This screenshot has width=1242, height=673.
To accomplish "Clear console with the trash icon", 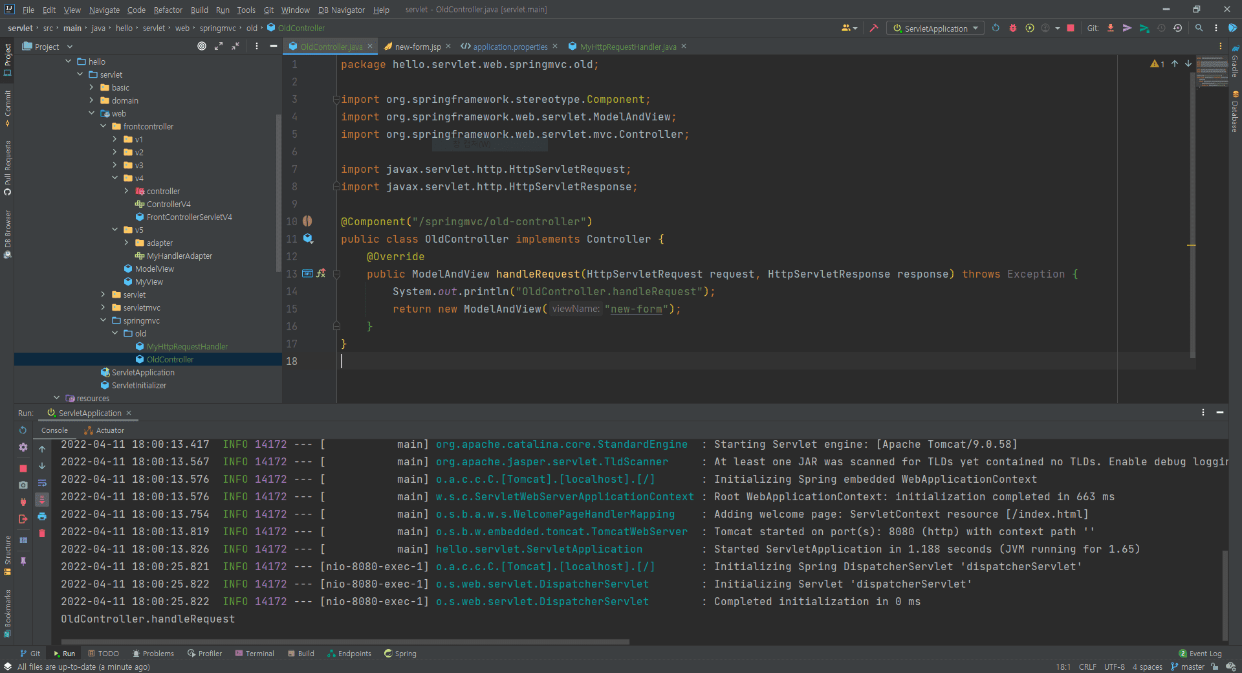I will (42, 533).
